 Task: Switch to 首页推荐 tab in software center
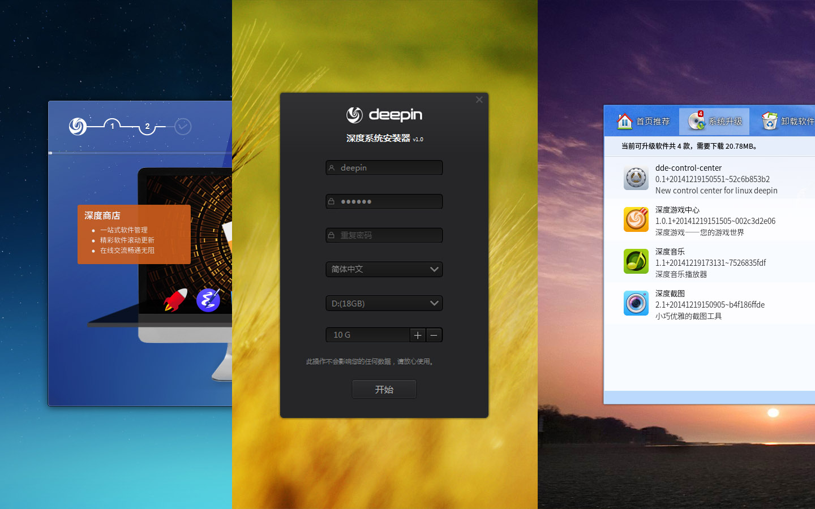(x=643, y=121)
